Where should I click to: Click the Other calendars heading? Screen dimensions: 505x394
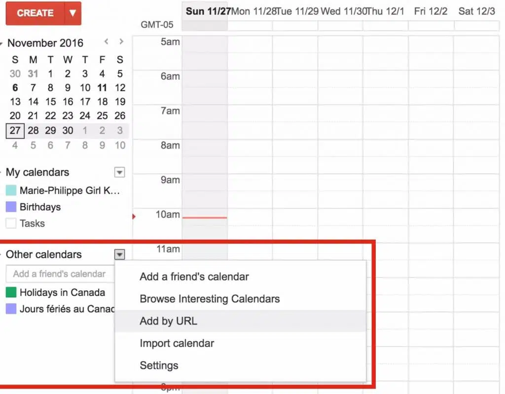[43, 254]
